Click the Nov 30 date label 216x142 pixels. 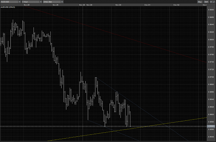[x=118, y=5]
